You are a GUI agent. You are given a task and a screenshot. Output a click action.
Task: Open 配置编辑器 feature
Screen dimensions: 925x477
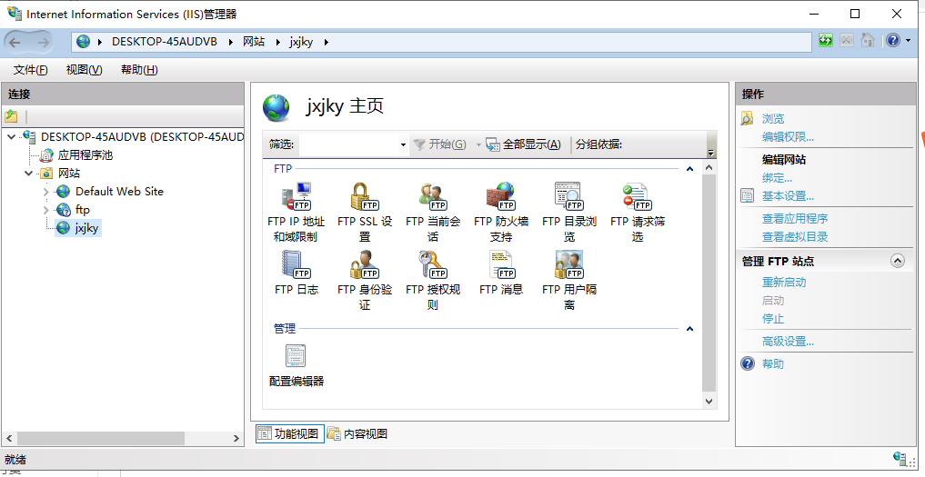pos(297,365)
